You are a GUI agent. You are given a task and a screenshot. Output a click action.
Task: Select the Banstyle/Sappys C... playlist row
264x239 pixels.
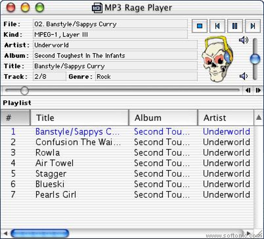tap(127, 131)
